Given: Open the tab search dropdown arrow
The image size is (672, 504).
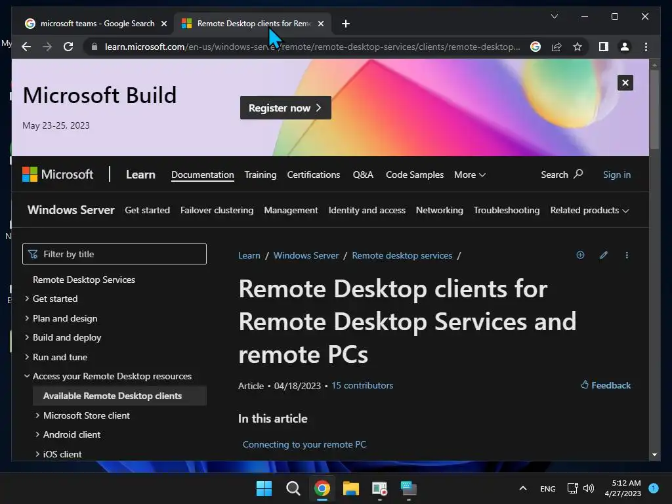Looking at the screenshot, I should click(554, 16).
